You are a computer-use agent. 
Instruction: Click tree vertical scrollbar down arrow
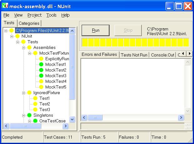(72, 120)
